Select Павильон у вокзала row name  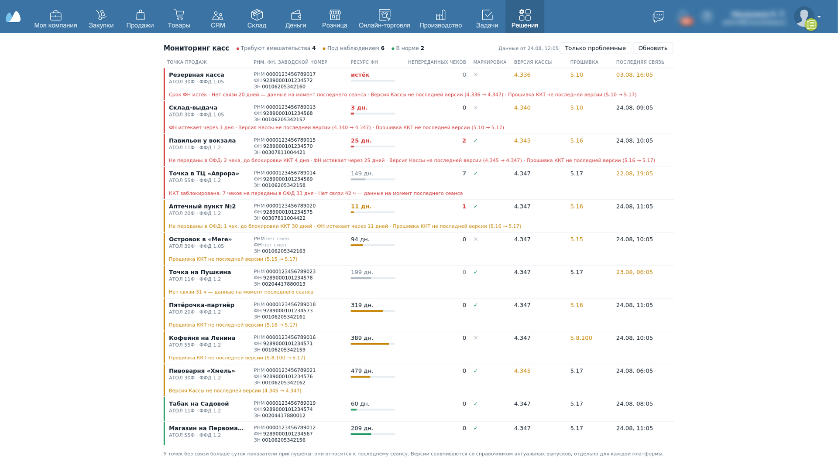tap(202, 140)
